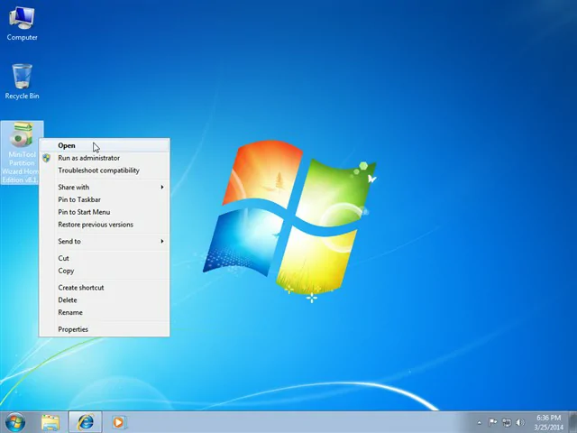Select Run as administrator
The image size is (577, 433).
(88, 158)
